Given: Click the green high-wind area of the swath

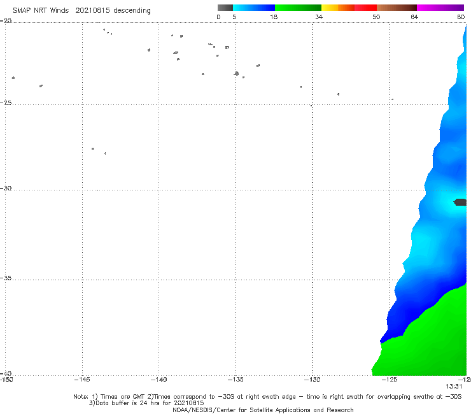Looking at the screenshot, I should (433, 343).
